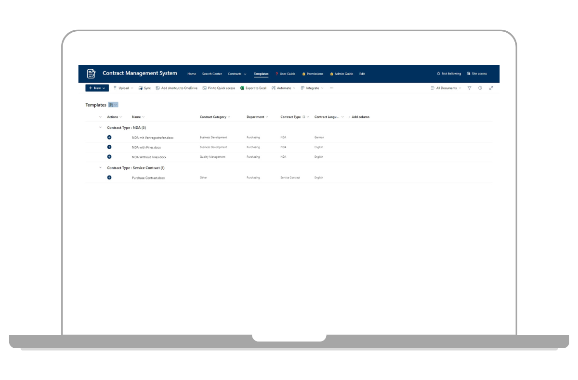578x380 pixels.
Task: Click Quality Management category cell
Action: coord(212,157)
